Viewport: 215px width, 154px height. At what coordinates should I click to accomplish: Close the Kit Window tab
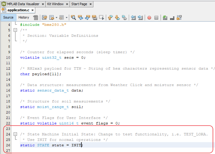coord(68,4)
